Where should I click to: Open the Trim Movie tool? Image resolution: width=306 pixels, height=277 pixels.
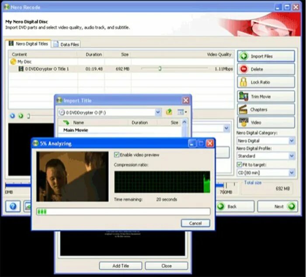[x=266, y=97]
